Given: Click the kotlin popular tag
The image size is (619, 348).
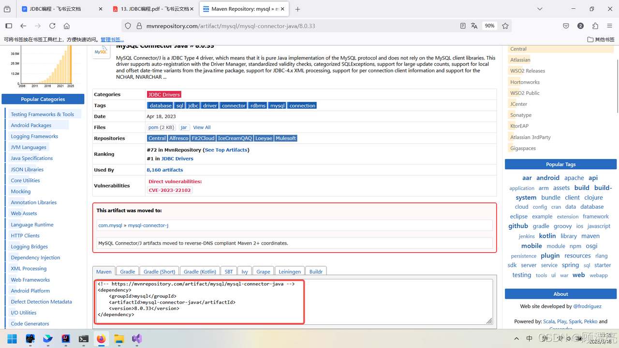Looking at the screenshot, I should pos(547,236).
